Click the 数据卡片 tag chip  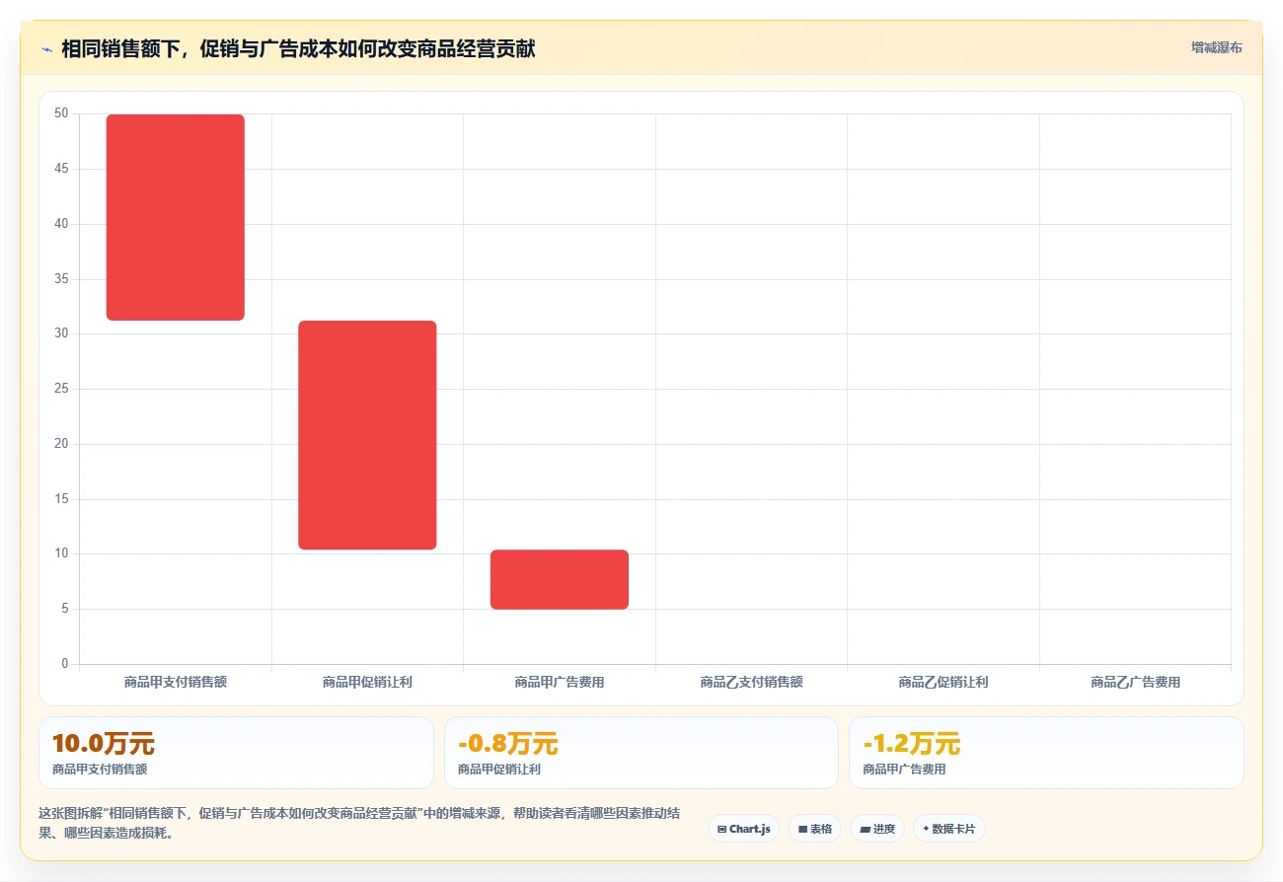click(x=948, y=829)
